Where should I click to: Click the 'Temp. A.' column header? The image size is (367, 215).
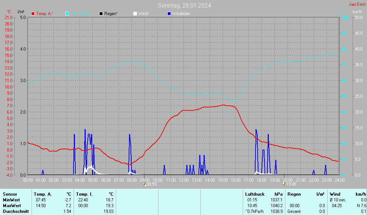(x=43, y=194)
